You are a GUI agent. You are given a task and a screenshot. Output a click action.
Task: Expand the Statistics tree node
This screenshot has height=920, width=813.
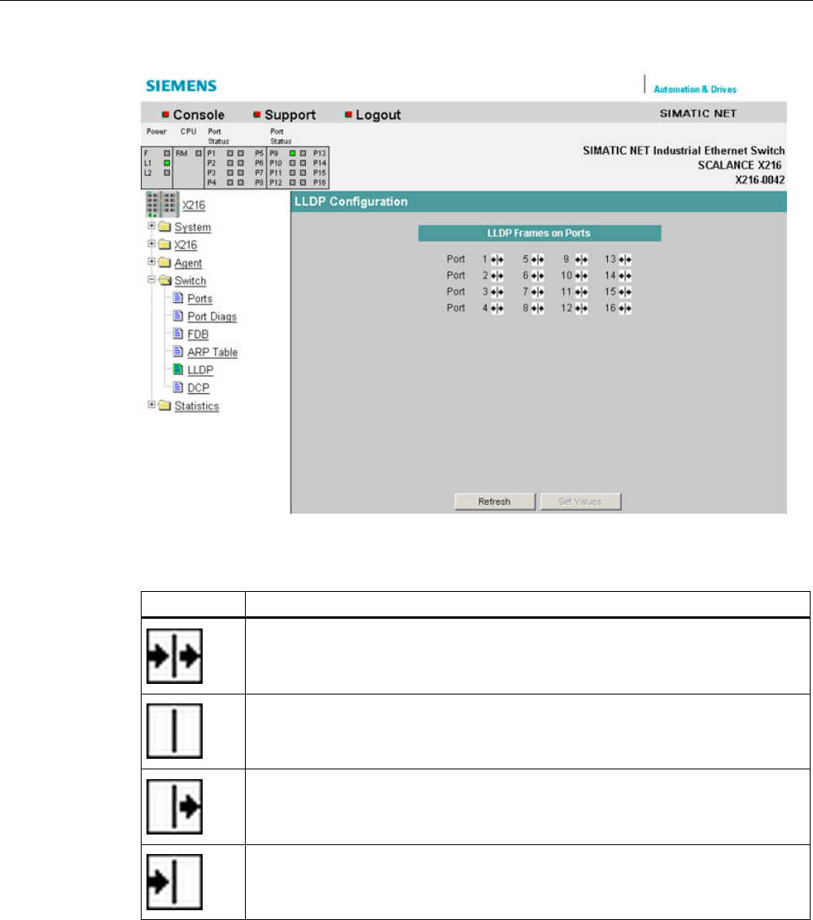pyautogui.click(x=151, y=405)
